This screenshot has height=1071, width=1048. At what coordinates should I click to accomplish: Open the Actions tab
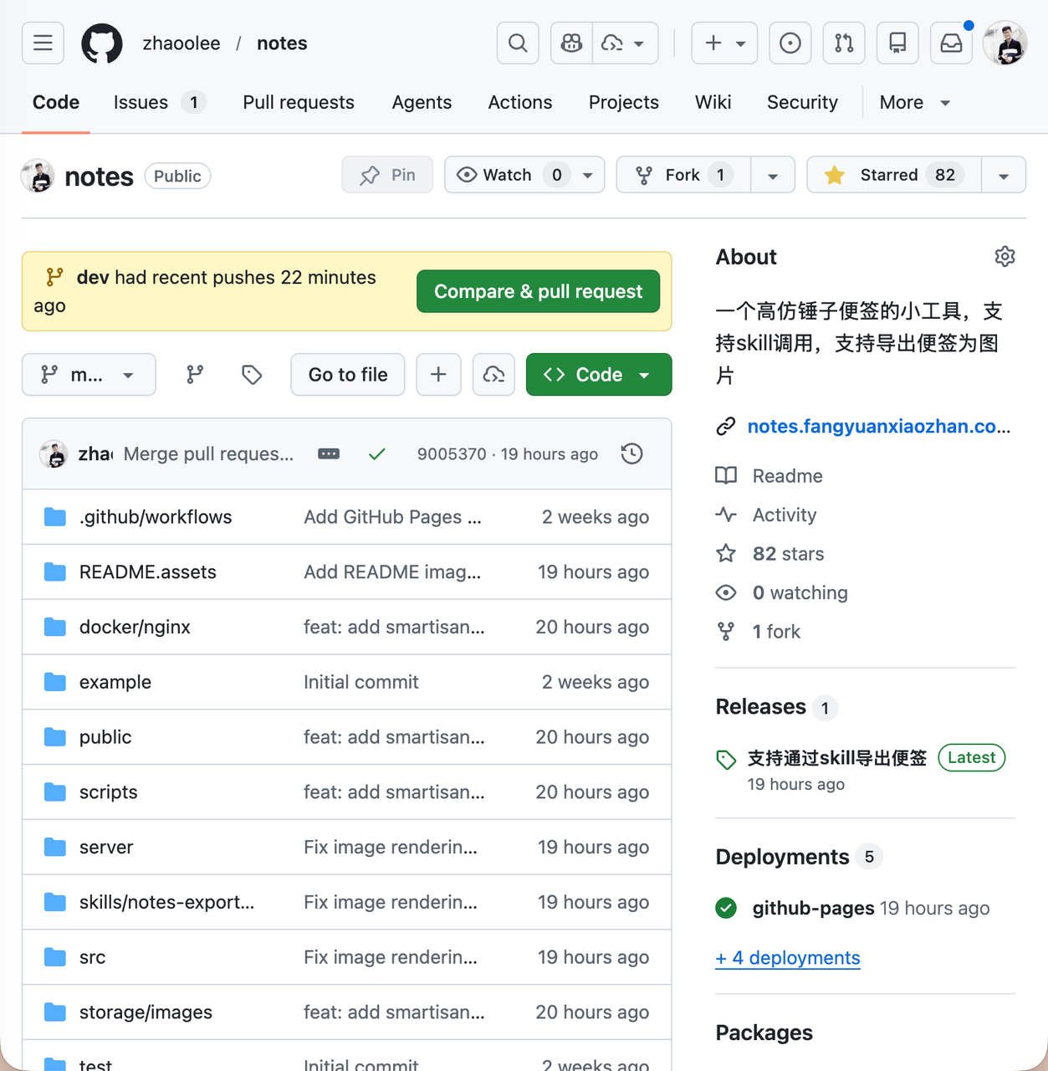point(519,102)
